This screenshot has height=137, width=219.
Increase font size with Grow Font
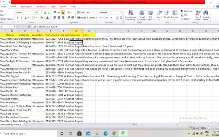click(45, 13)
